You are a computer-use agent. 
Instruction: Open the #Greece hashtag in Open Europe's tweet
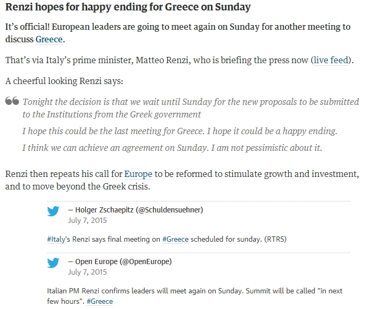tap(100, 301)
